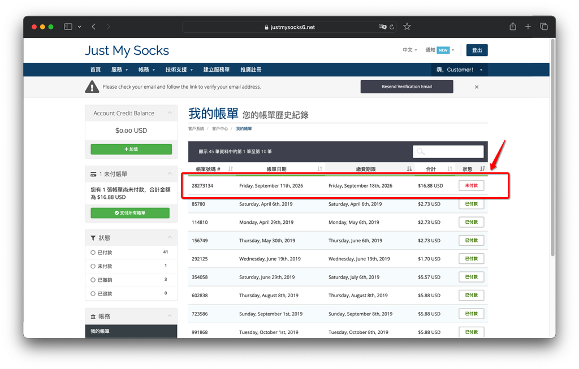
Task: Open 技術支援 menu dropdown
Action: tap(179, 70)
